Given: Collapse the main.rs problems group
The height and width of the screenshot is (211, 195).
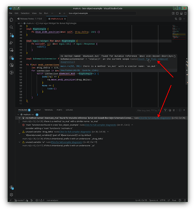Looking at the screenshot, I should click(x=18, y=114).
